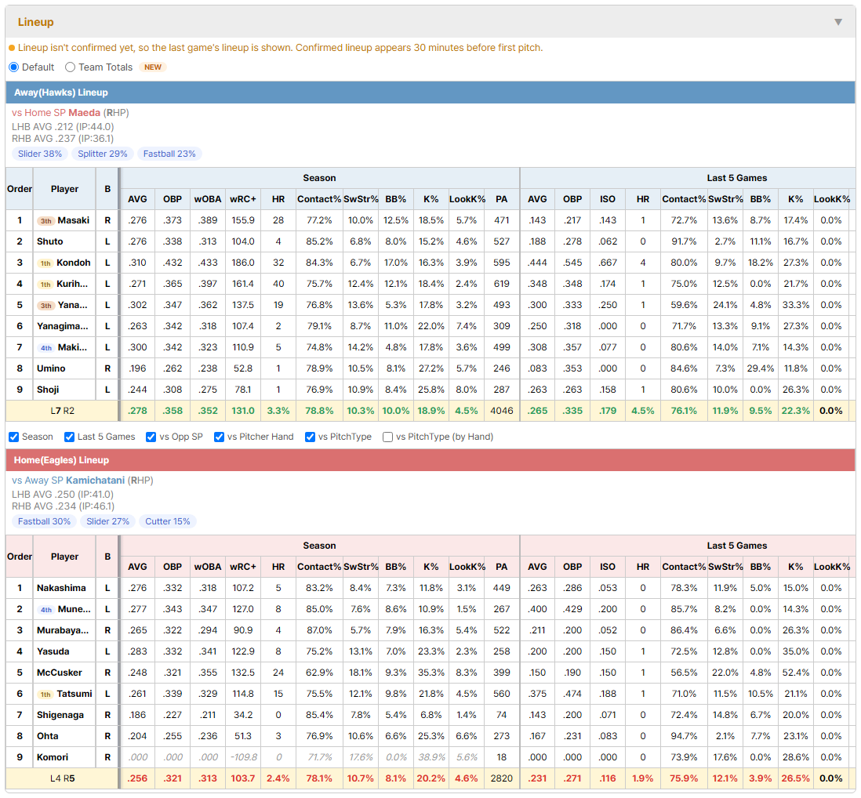Click the Slider 38% pitch tag
The width and height of the screenshot is (861, 798).
[x=40, y=154]
